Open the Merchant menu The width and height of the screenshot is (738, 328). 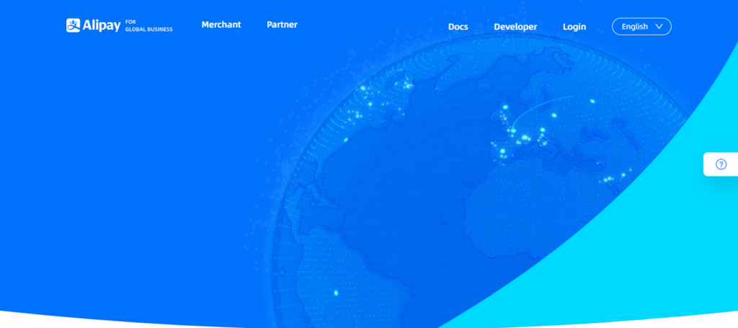coord(221,25)
